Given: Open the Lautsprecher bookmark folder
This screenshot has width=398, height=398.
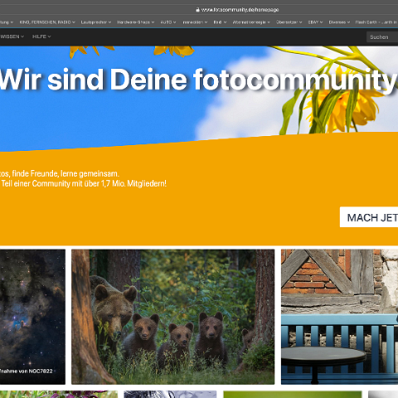Looking at the screenshot, I should [96, 22].
